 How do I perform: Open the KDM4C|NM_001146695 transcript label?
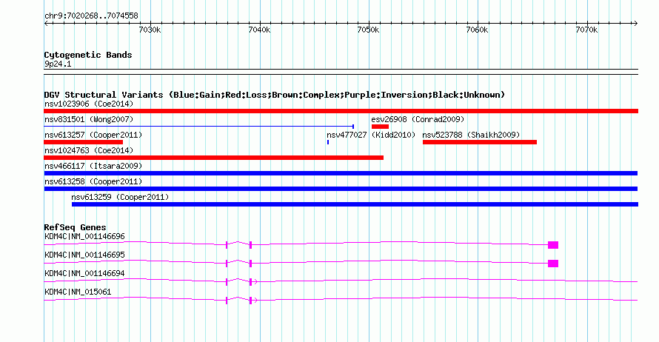[x=84, y=255]
